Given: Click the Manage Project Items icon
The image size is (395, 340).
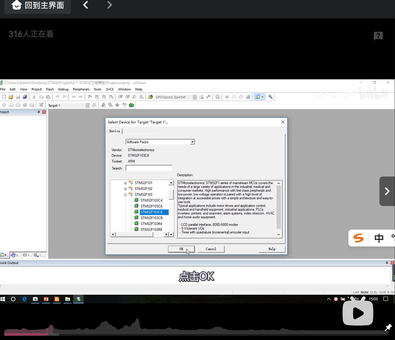Looking at the screenshot, I should pos(104,105).
